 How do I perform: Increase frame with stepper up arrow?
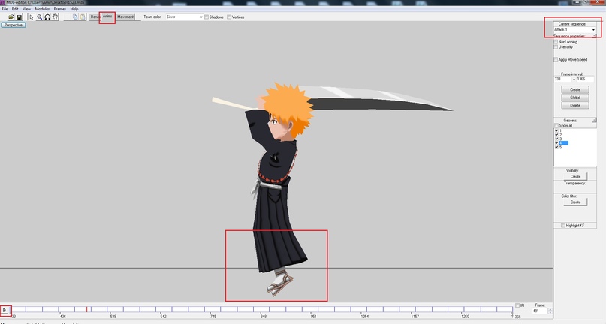550,309
